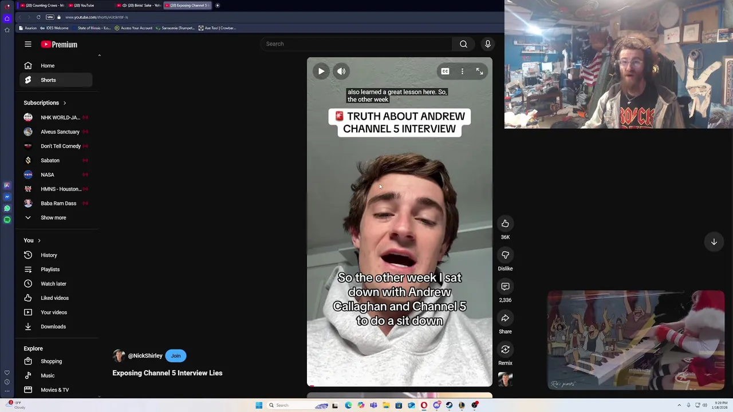Open a new browser tab with plus
The height and width of the screenshot is (412, 733).
tap(218, 5)
